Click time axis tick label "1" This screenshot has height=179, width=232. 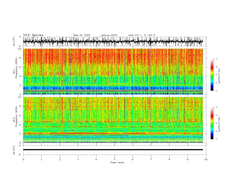41,159
